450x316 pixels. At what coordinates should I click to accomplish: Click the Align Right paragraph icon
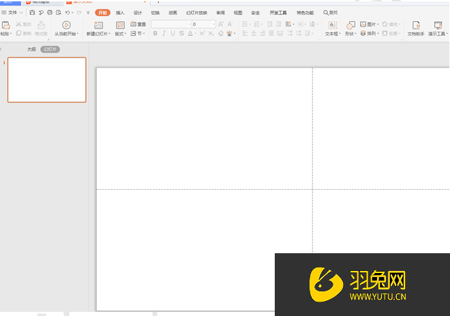tap(262, 33)
